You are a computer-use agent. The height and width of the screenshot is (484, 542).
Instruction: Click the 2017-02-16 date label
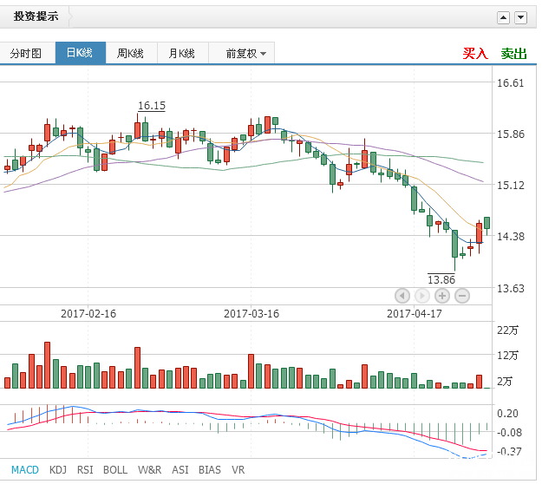[88, 314]
